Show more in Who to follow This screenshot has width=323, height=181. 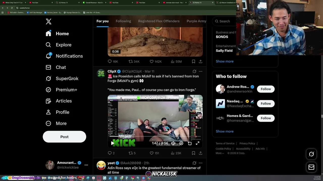tap(225, 131)
